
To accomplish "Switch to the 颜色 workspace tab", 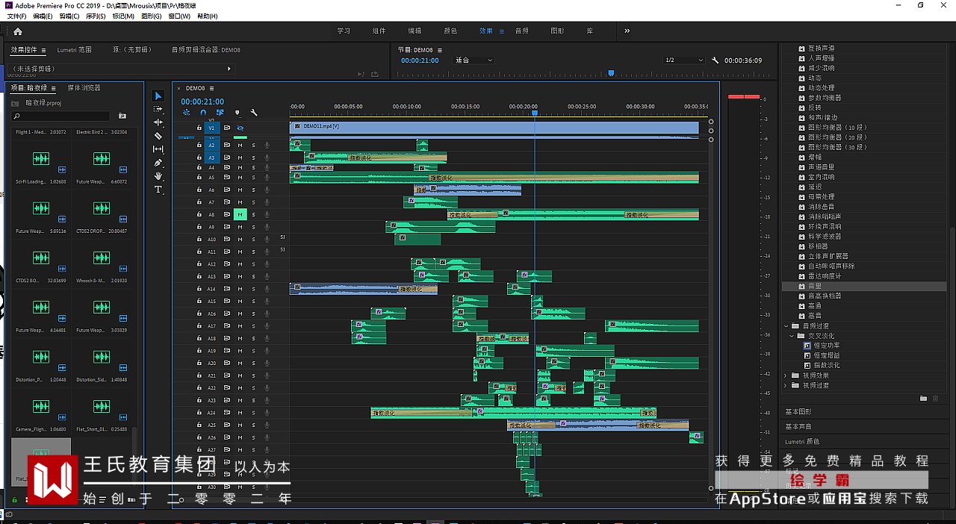I will tap(450, 31).
